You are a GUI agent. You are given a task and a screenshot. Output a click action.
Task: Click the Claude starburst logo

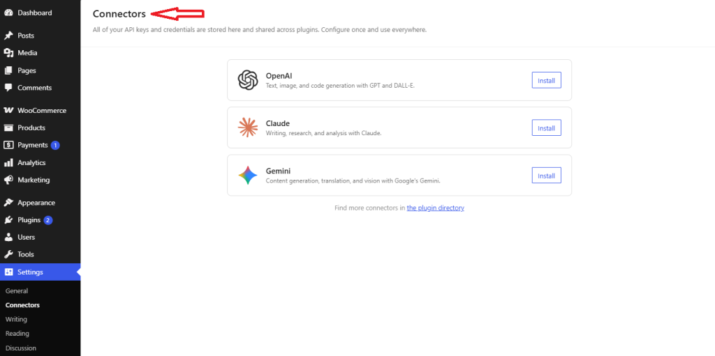[248, 127]
